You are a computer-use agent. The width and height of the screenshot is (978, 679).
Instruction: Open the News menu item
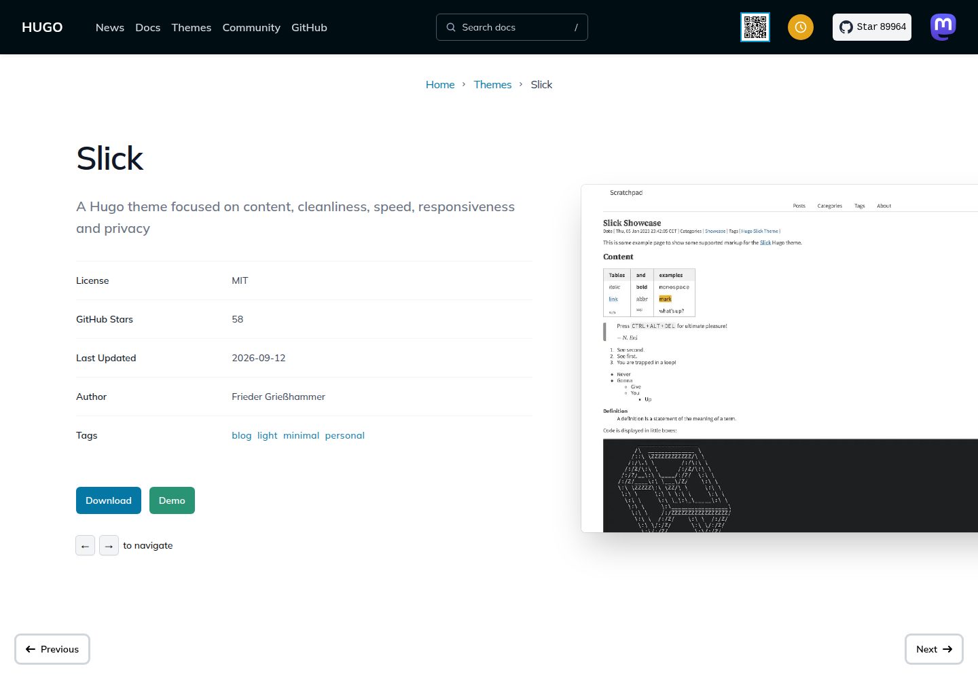[110, 27]
